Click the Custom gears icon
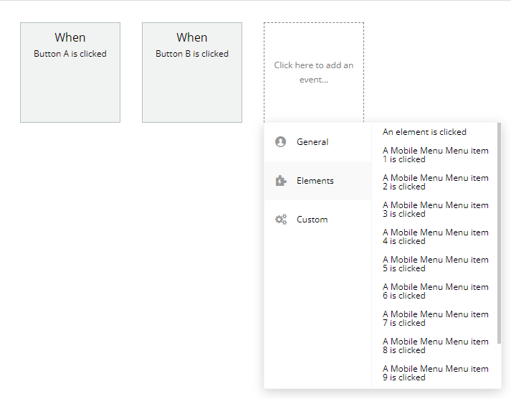This screenshot has width=511, height=399. point(281,220)
